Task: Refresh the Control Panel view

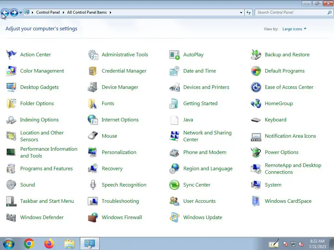Action: (x=248, y=13)
